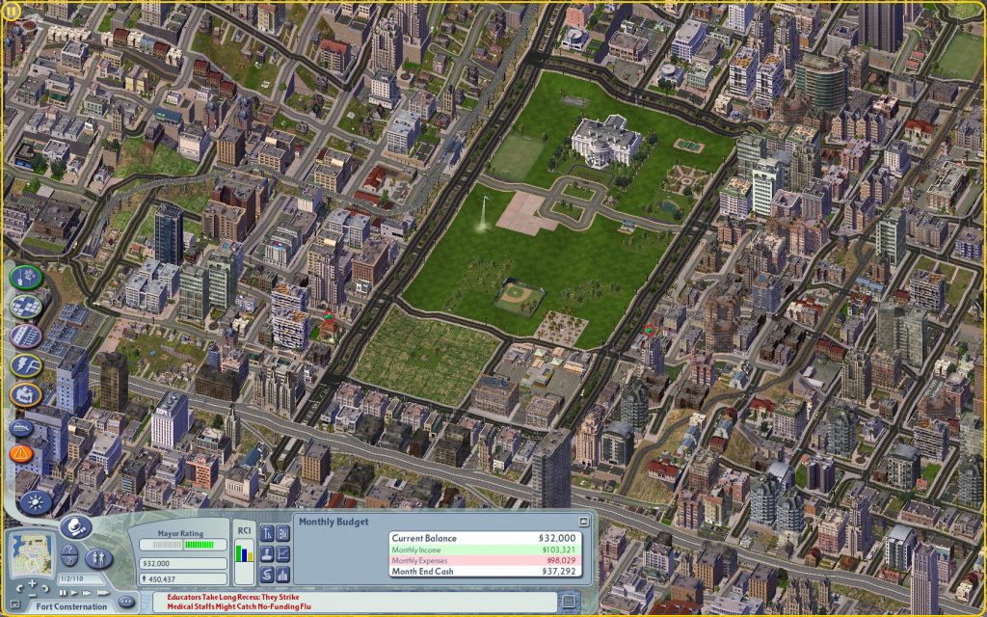Click the funds field showing §32,000

coord(183,563)
